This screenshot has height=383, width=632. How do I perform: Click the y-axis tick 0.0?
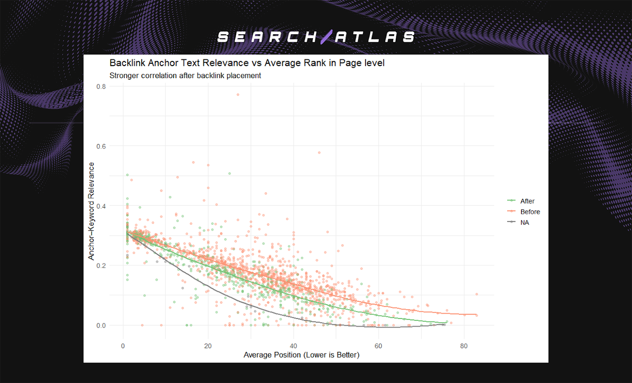pos(101,325)
